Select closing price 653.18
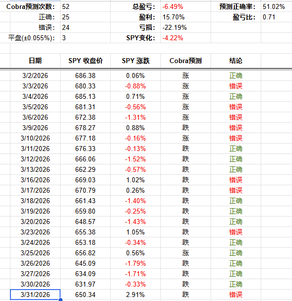The height and width of the screenshot is (301, 292). [85, 242]
